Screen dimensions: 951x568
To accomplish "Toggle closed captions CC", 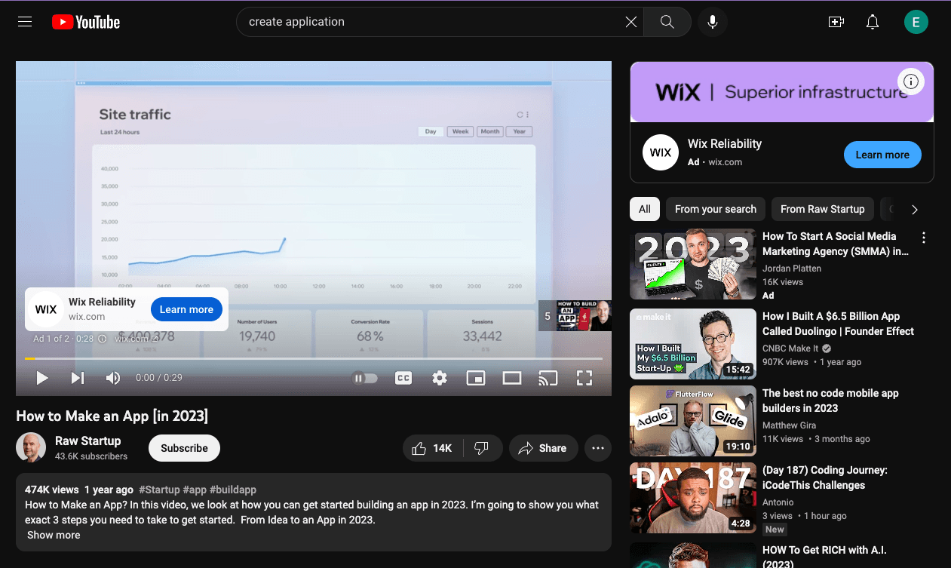I will point(403,378).
